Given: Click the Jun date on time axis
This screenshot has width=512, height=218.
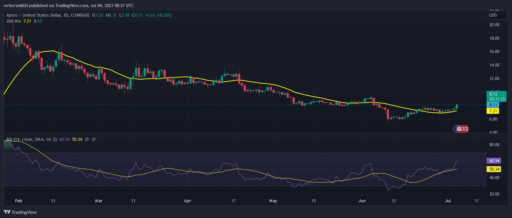Looking at the screenshot, I should 362,201.
